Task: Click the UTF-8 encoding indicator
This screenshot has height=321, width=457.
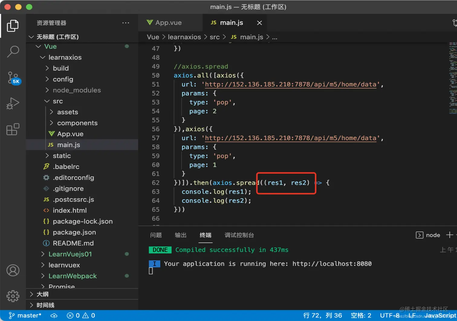Action: 390,316
